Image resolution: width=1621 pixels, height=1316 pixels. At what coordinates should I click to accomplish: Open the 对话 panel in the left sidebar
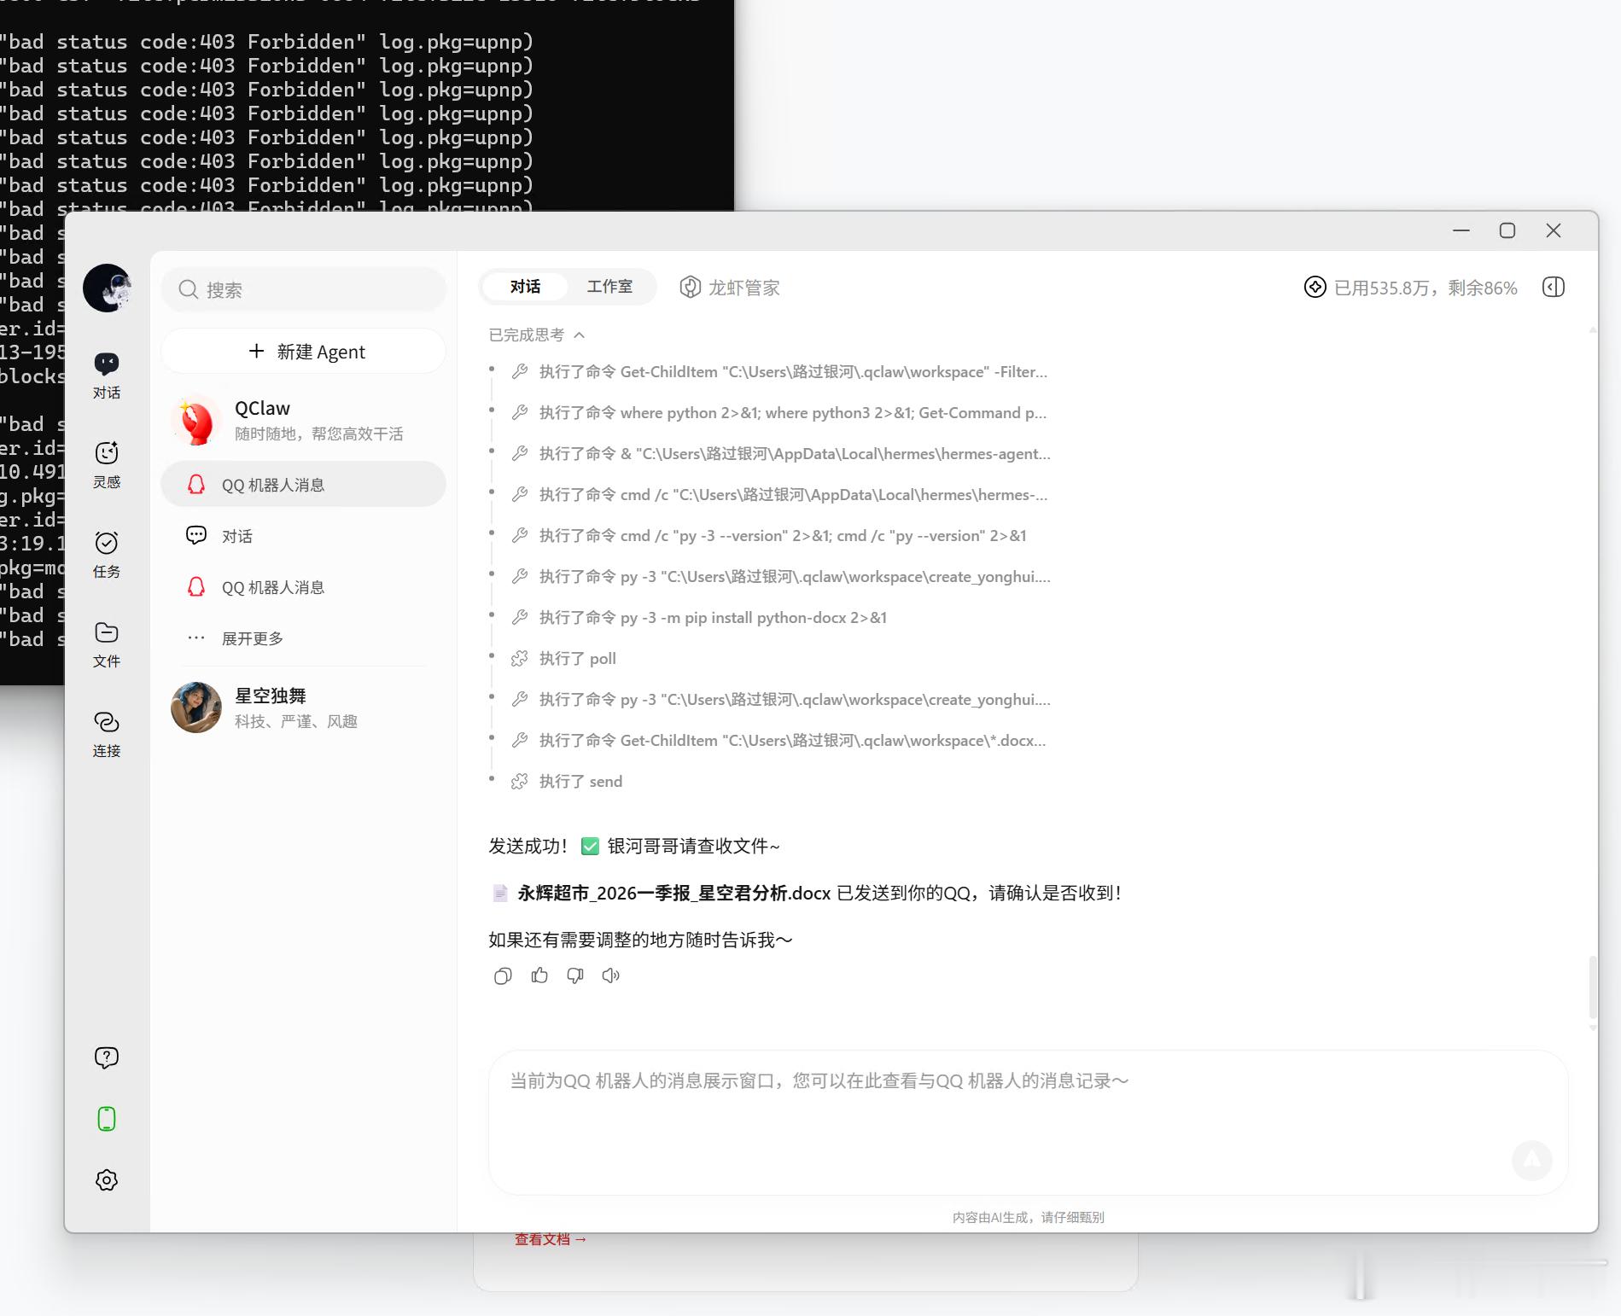(106, 374)
